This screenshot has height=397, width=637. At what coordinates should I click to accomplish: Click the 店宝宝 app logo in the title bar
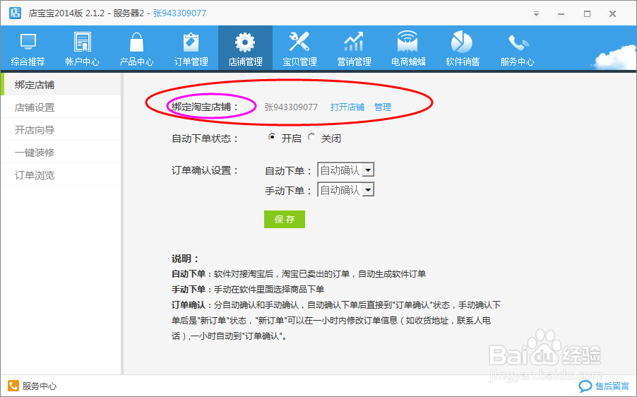[x=15, y=13]
